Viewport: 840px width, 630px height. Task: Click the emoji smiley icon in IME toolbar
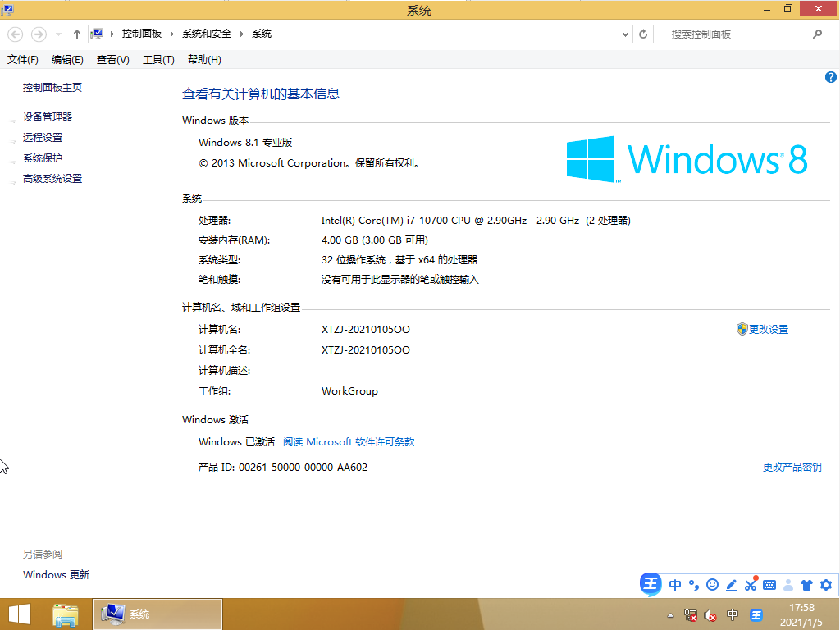click(x=712, y=585)
